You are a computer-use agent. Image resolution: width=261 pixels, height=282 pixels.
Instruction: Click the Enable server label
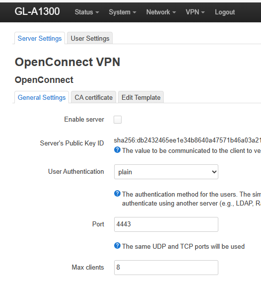[x=84, y=120]
